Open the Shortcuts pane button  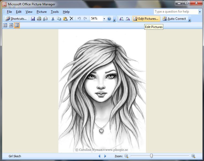16,19
